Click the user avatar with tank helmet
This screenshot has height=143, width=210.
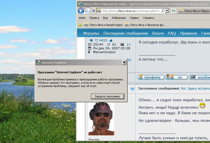tap(101, 119)
